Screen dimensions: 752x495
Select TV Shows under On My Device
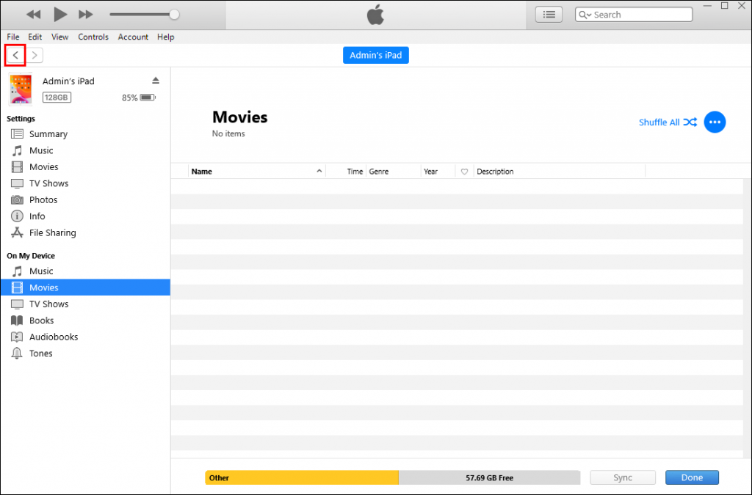[85, 304]
